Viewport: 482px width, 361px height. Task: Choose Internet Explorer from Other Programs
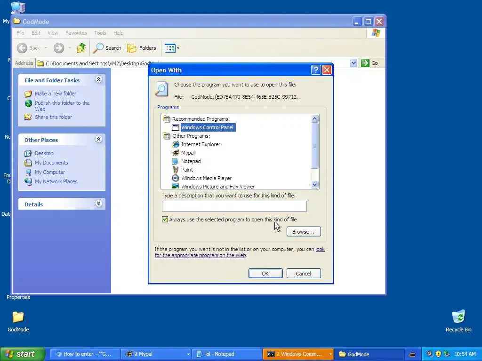[x=201, y=144]
